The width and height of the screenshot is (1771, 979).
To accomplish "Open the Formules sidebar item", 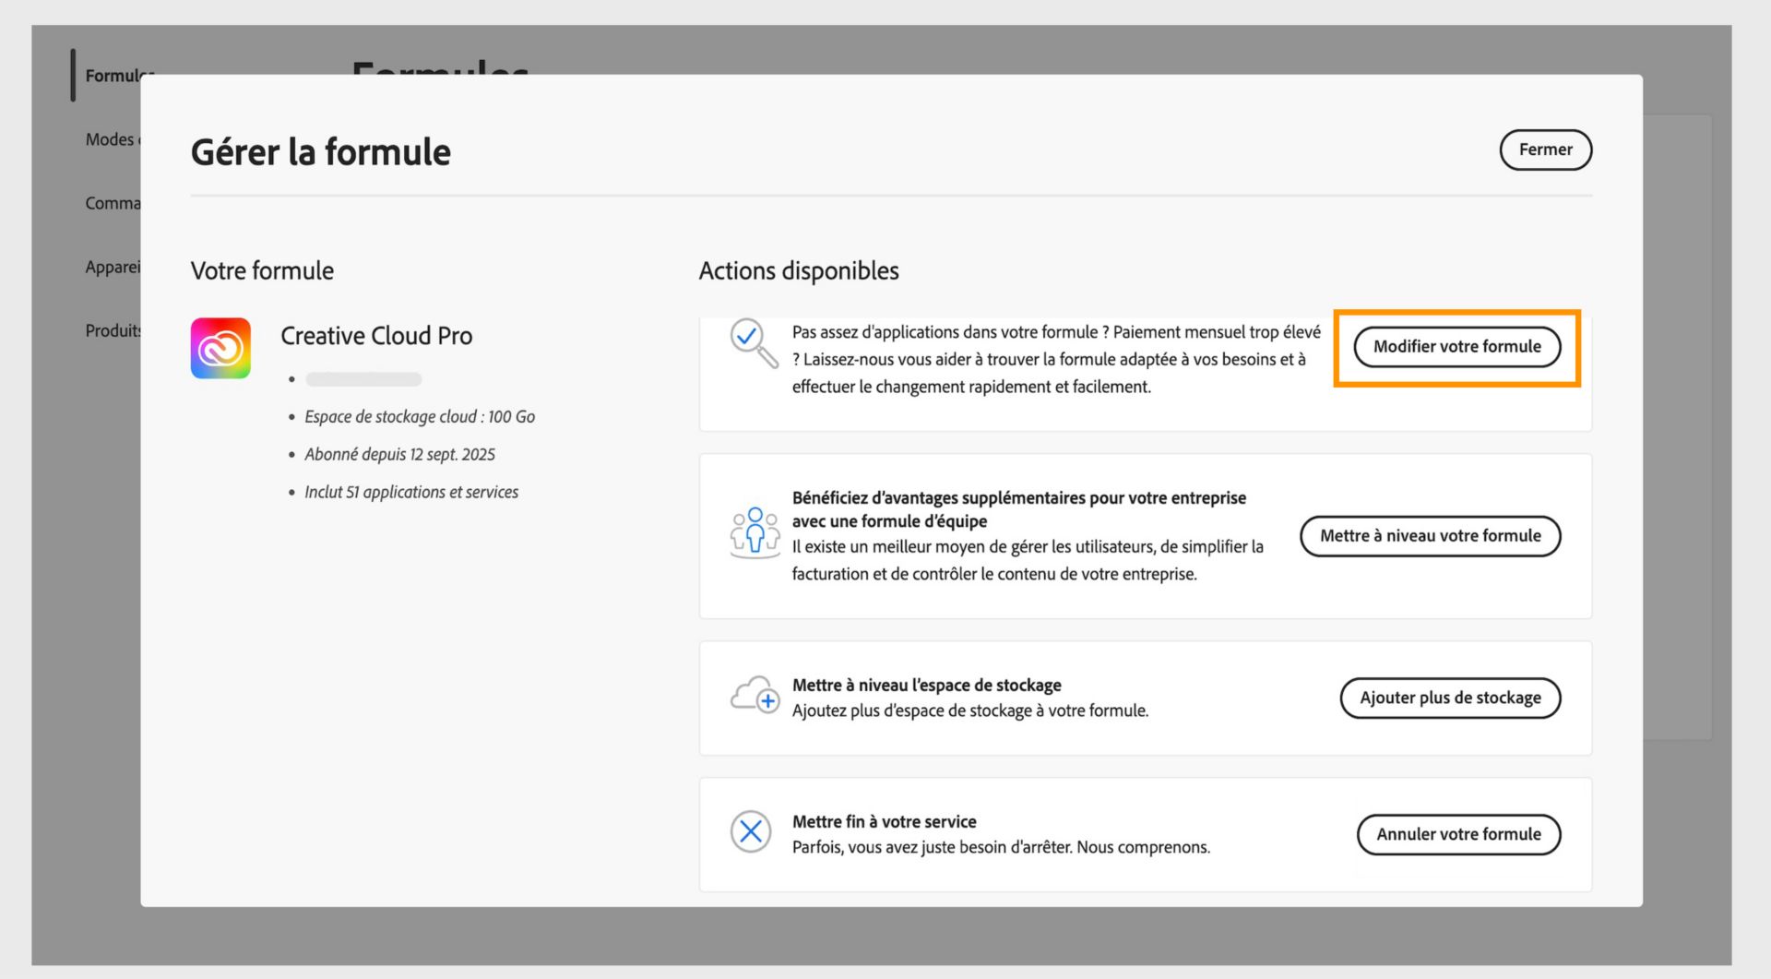I will click(113, 76).
